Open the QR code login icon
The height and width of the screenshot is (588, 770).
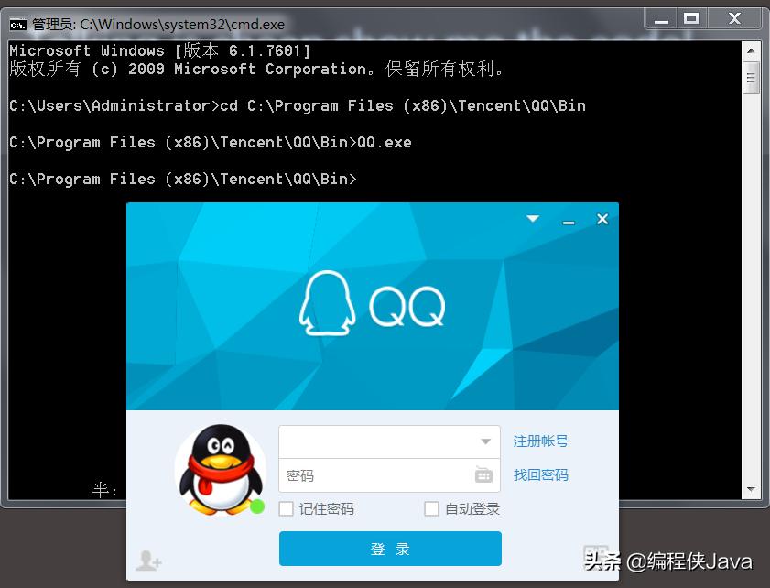(596, 557)
